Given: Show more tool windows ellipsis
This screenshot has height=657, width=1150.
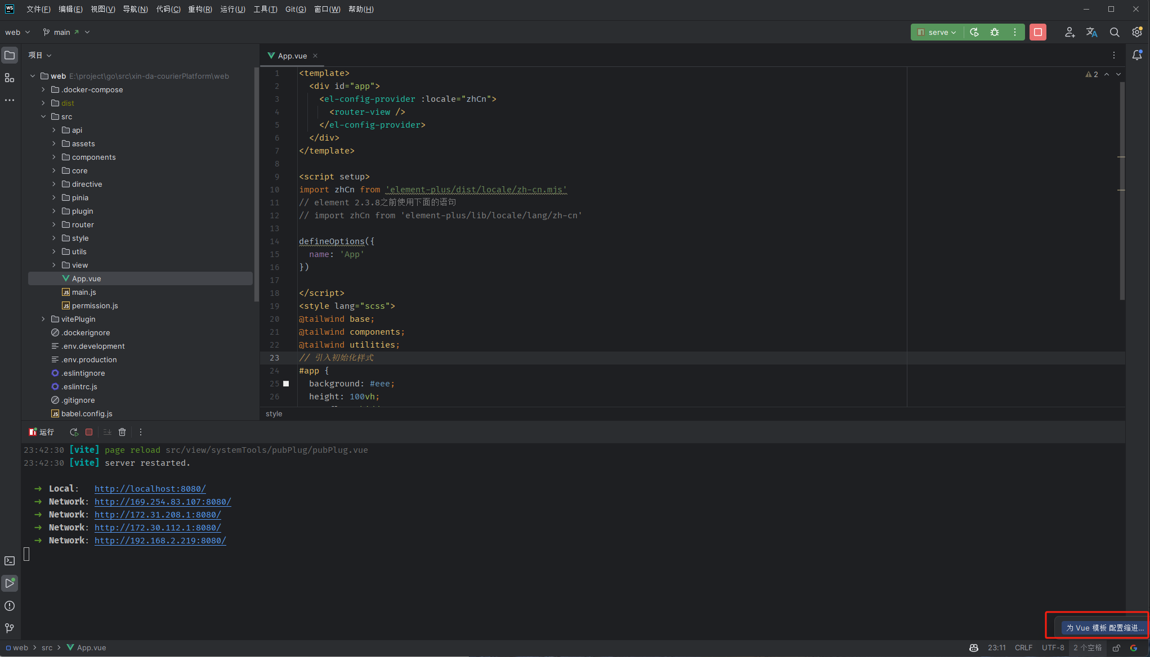Looking at the screenshot, I should coord(10,100).
